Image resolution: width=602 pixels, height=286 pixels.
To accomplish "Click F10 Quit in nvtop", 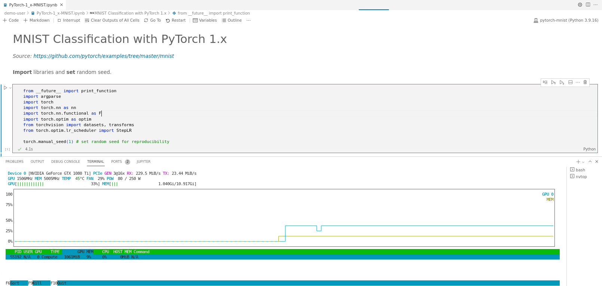I will [x=59, y=283].
